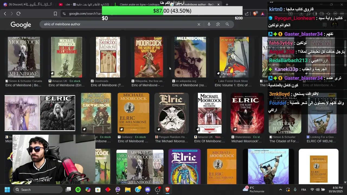Show hidden system tray icons
The image size is (347, 195).
(x=281, y=190)
